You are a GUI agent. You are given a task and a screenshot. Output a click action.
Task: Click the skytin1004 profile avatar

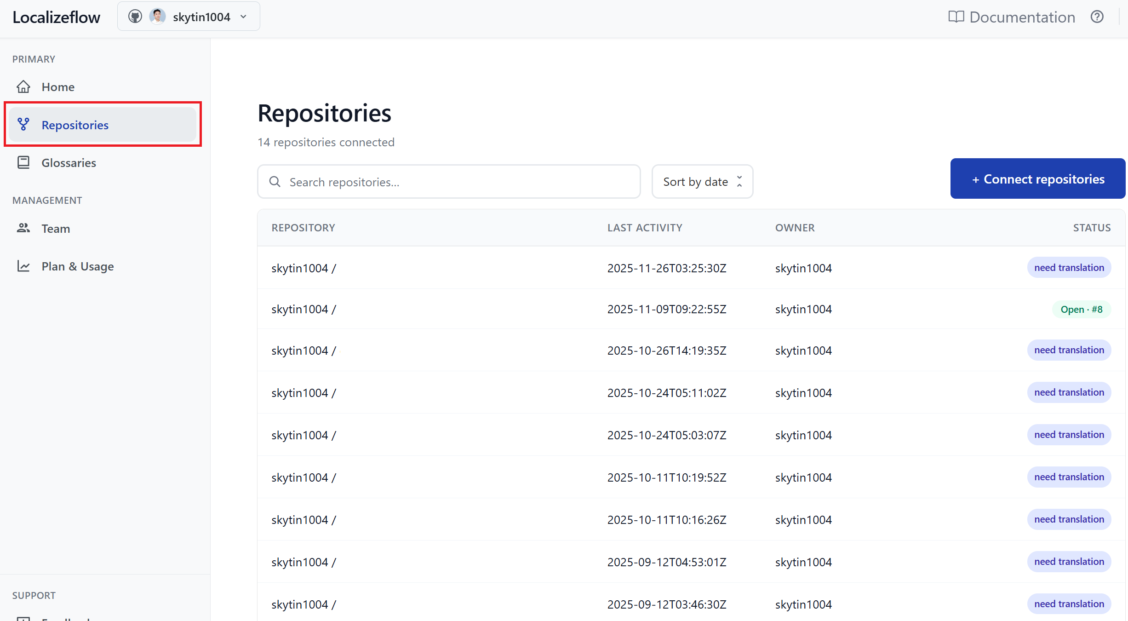point(157,16)
